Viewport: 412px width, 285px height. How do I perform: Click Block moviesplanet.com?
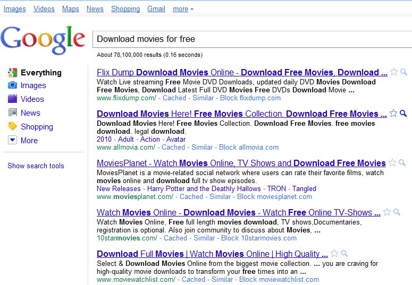[275, 196]
